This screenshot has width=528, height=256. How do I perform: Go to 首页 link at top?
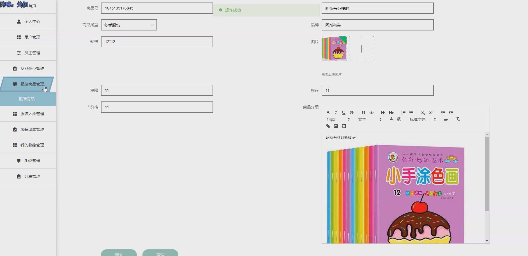point(32,6)
